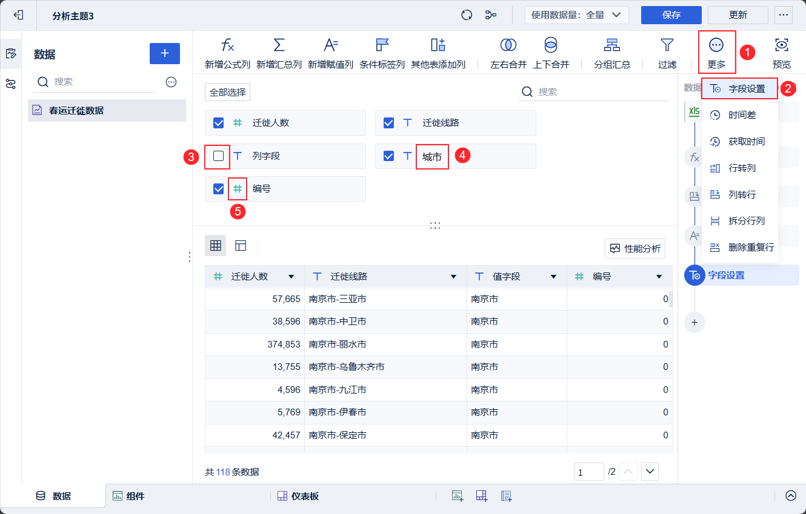This screenshot has width=806, height=514.
Task: Switch to the grid table view icon
Action: point(215,245)
